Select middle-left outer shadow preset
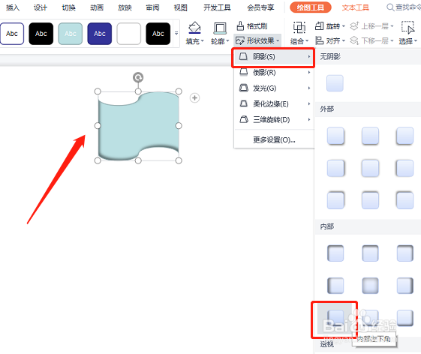 point(335,168)
